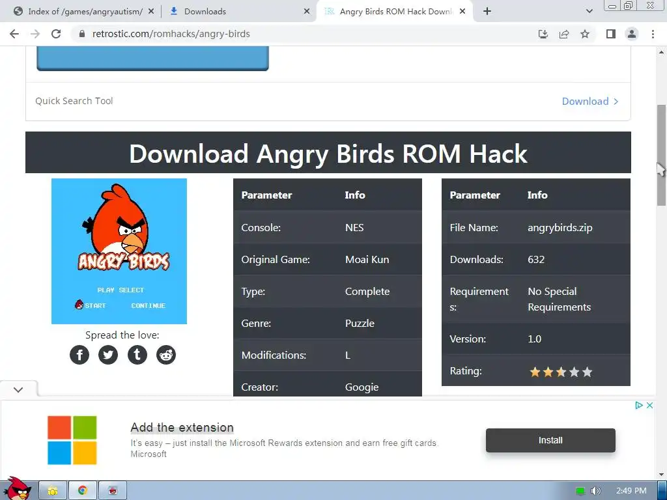Share on Facebook
The image size is (667, 500).
pyautogui.click(x=79, y=355)
